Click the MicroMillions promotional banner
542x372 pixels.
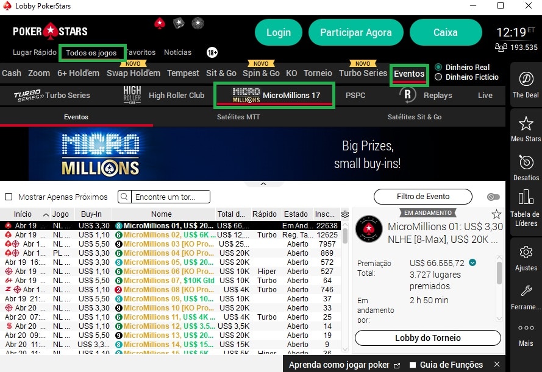point(252,154)
